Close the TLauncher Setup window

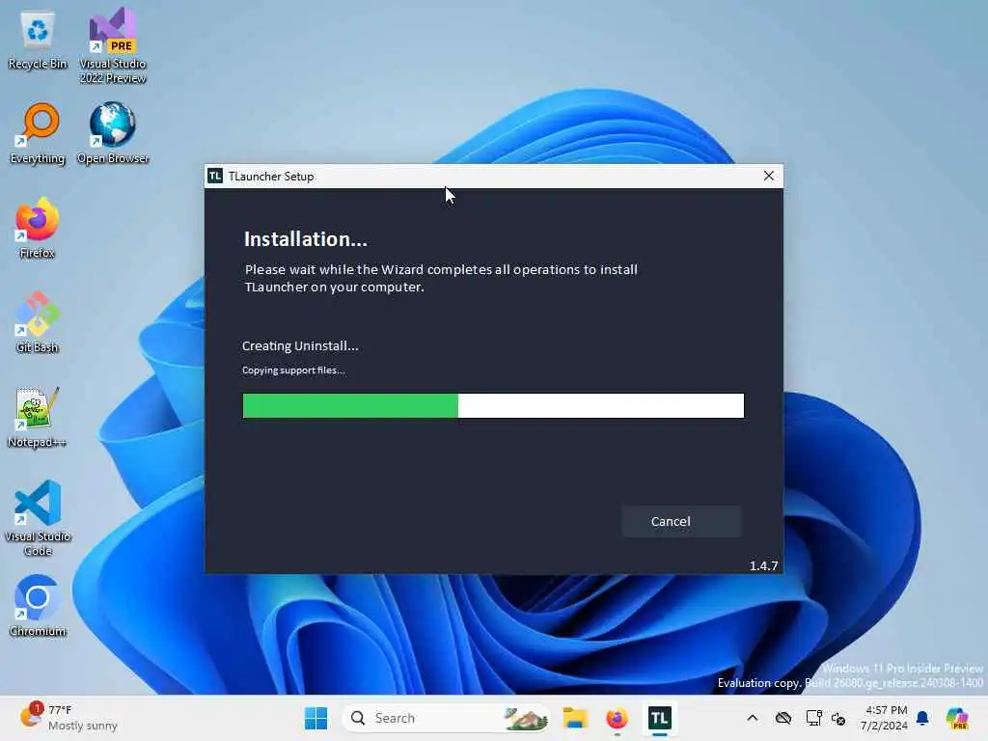click(769, 176)
